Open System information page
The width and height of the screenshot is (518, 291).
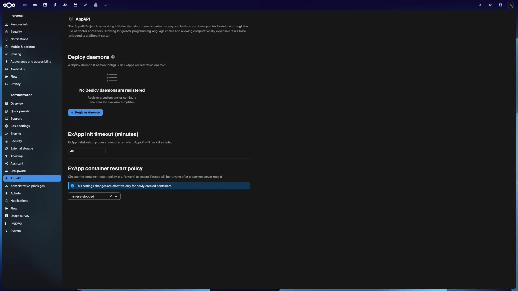32,231
